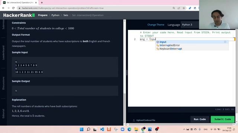Click the zoom magnifier icon in address bar

point(174,8)
